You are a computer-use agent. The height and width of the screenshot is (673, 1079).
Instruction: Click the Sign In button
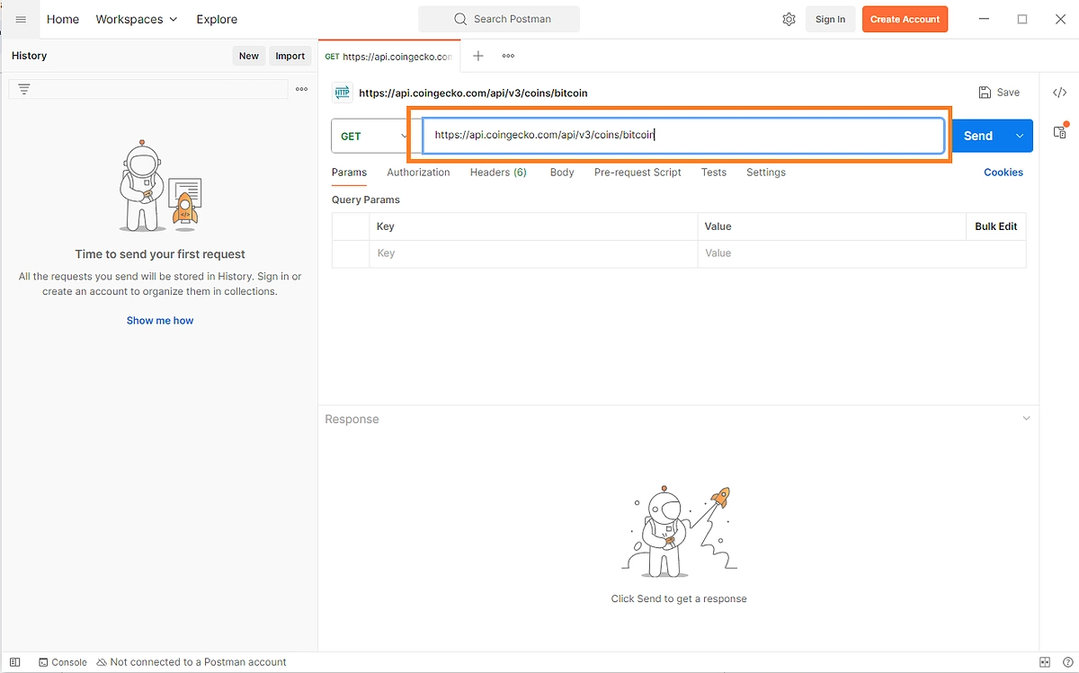point(830,19)
